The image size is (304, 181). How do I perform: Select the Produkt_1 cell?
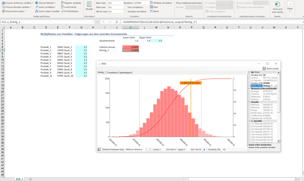pos(46,47)
